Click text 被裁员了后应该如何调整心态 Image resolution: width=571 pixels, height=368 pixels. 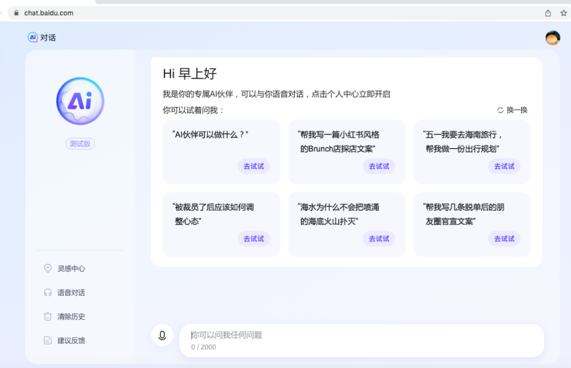tap(213, 214)
